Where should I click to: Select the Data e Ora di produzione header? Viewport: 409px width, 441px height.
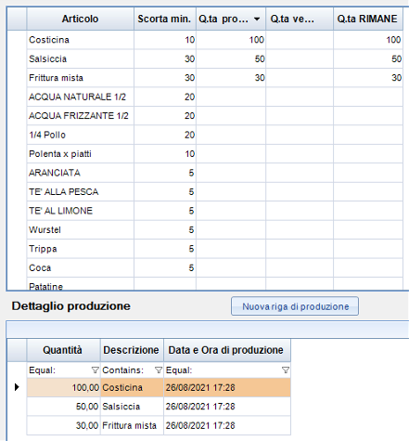pyautogui.click(x=227, y=350)
